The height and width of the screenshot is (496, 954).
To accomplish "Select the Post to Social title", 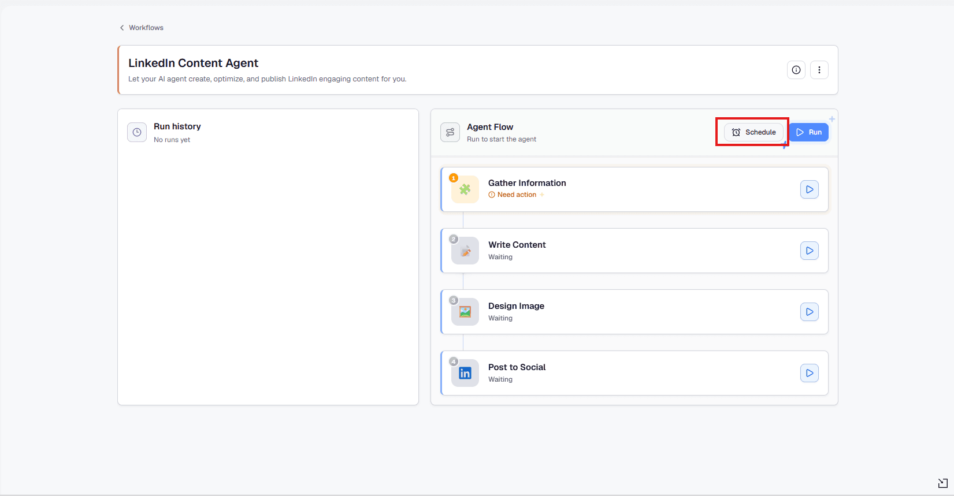I will (517, 367).
